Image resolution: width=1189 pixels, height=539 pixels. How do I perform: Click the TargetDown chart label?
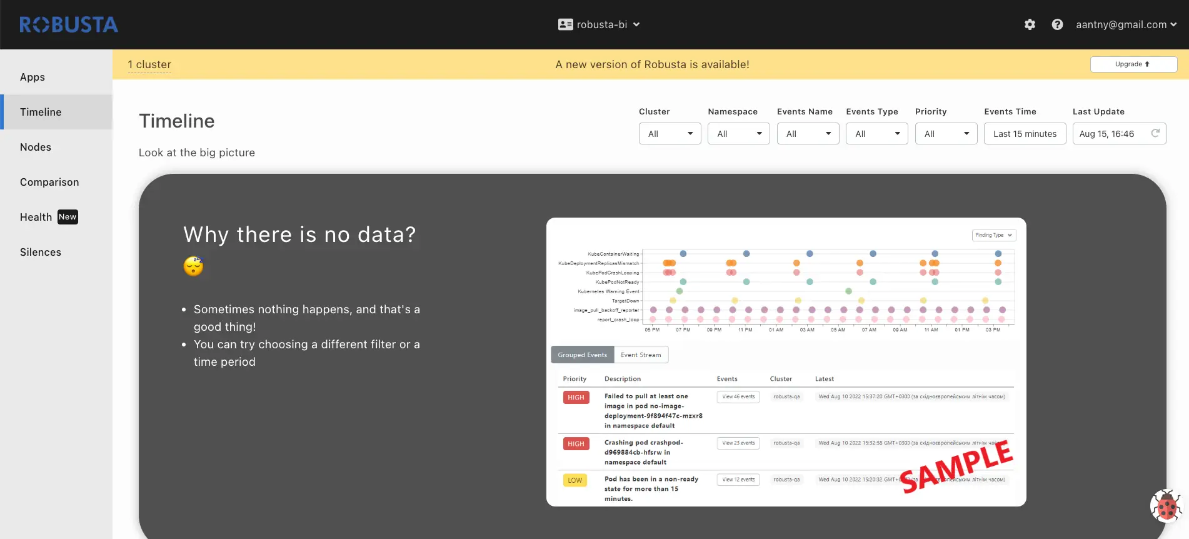[x=625, y=301]
